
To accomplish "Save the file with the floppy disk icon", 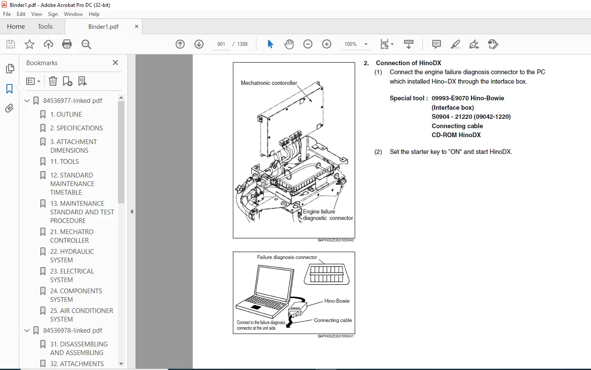I will 11,44.
